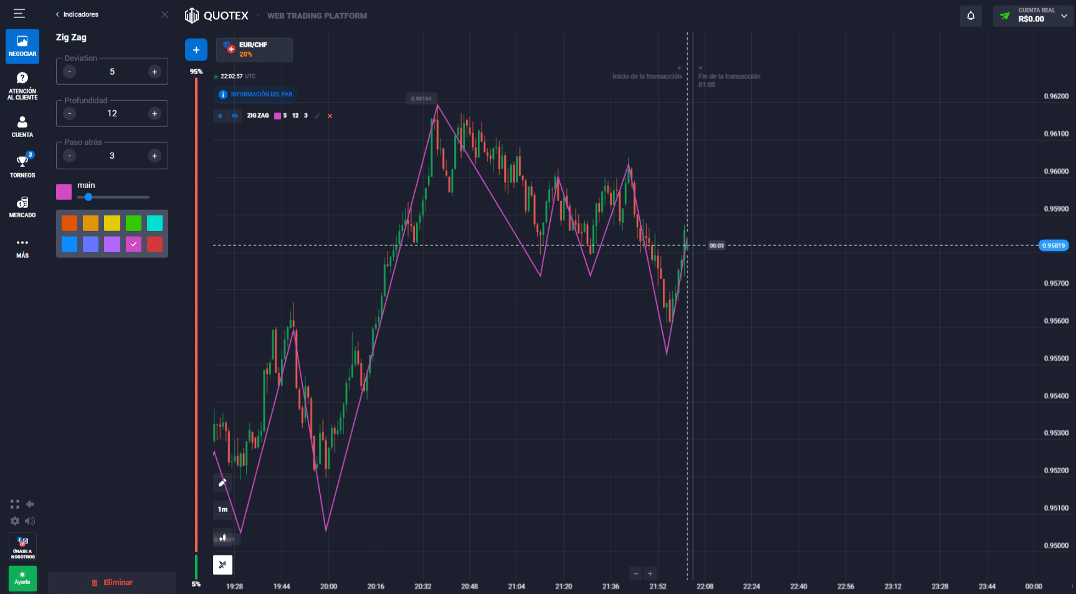Click Información del Par link

(x=255, y=95)
